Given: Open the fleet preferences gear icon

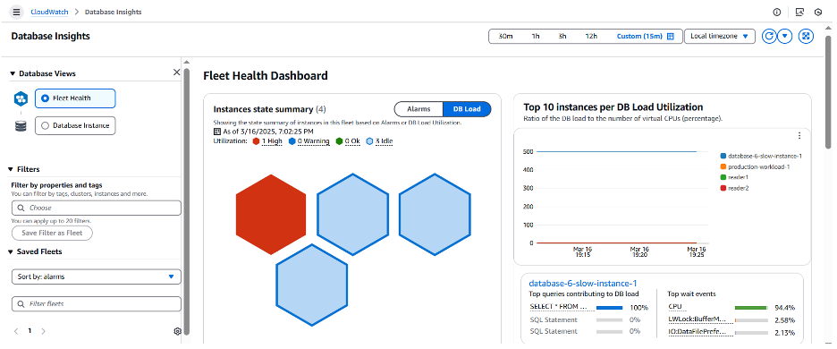Looking at the screenshot, I should tap(178, 331).
